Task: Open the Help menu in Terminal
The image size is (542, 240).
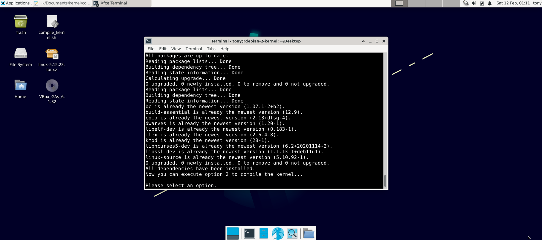Action: tap(225, 49)
